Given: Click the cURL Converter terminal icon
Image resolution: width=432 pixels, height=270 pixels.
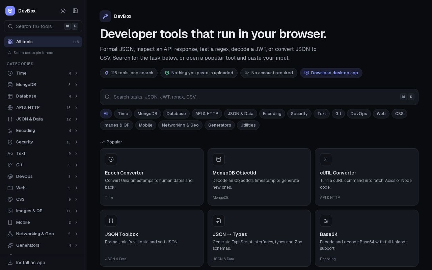Looking at the screenshot, I should (326, 159).
